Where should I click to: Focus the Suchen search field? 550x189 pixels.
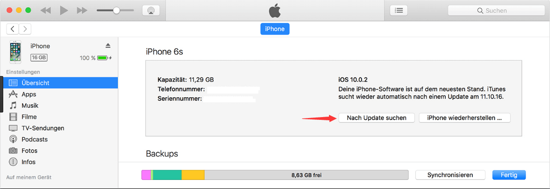[x=496, y=11]
